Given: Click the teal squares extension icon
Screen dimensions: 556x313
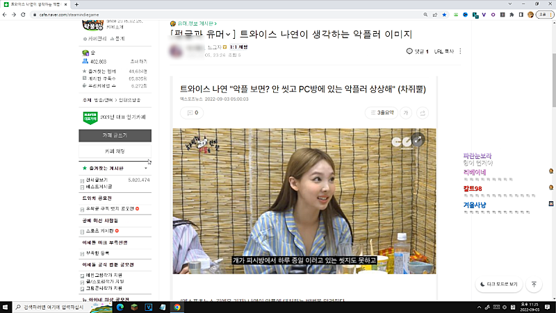Looking at the screenshot, I should tap(475, 15).
